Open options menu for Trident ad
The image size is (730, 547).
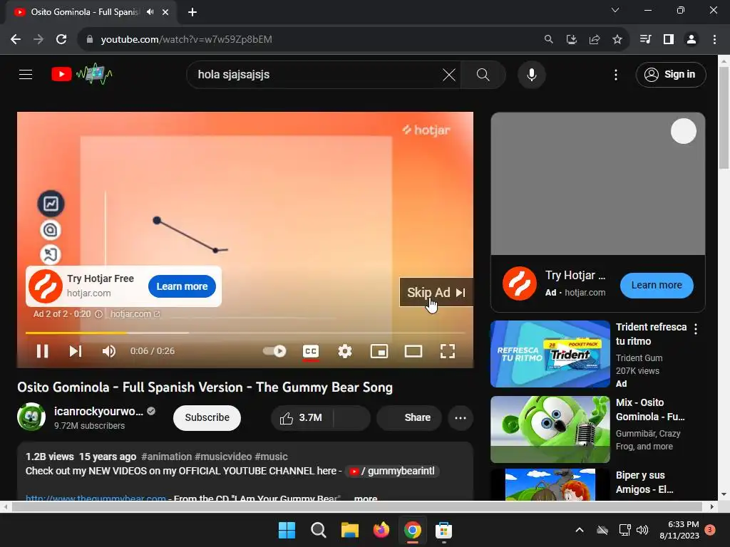click(x=696, y=329)
